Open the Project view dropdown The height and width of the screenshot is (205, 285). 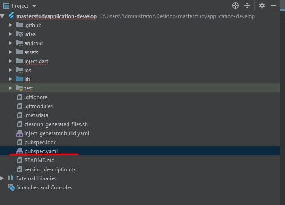tap(34, 6)
